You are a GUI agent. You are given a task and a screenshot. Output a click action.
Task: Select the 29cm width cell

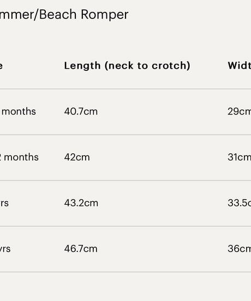click(240, 111)
